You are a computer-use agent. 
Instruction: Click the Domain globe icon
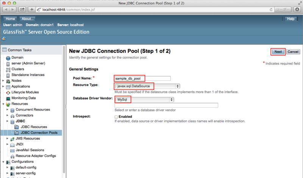pyautogui.click(x=8, y=58)
